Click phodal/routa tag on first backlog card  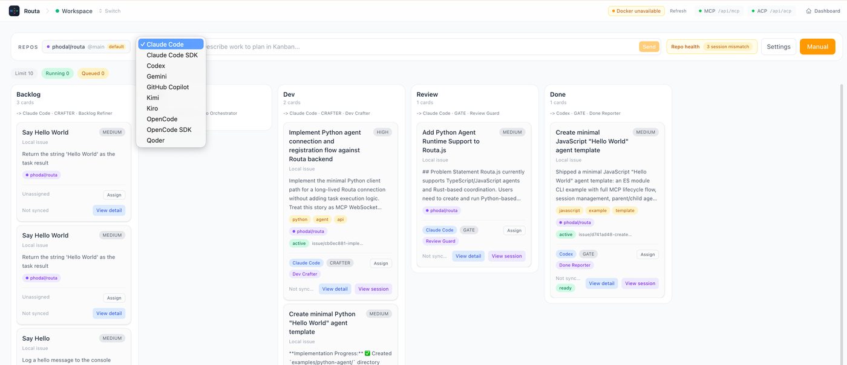click(x=42, y=175)
